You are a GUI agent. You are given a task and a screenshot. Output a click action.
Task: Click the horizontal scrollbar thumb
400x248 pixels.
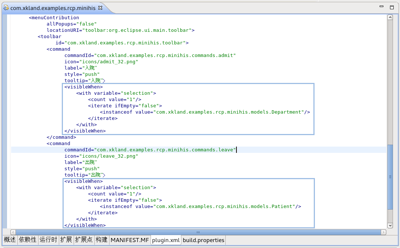198,232
